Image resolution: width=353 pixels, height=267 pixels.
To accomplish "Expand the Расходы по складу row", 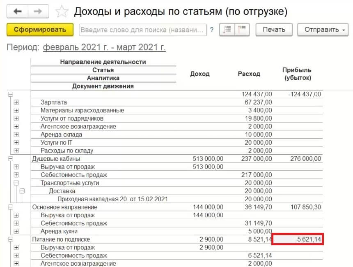I will point(16,151).
